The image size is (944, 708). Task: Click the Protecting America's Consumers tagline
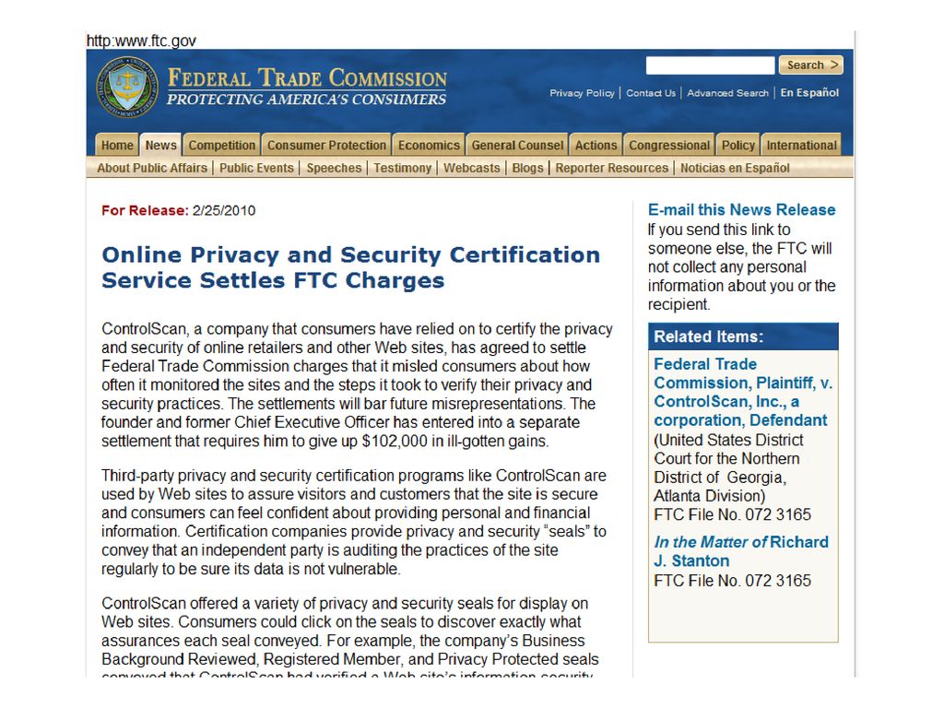coord(306,100)
